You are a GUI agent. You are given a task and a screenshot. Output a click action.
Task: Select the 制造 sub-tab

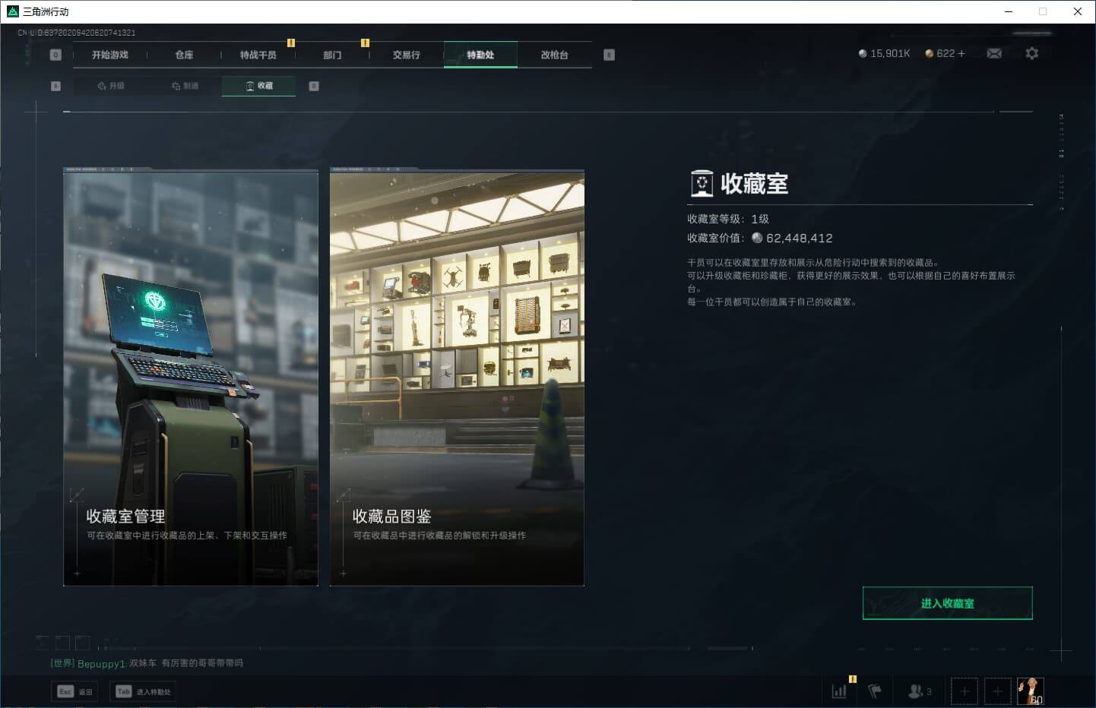[185, 86]
